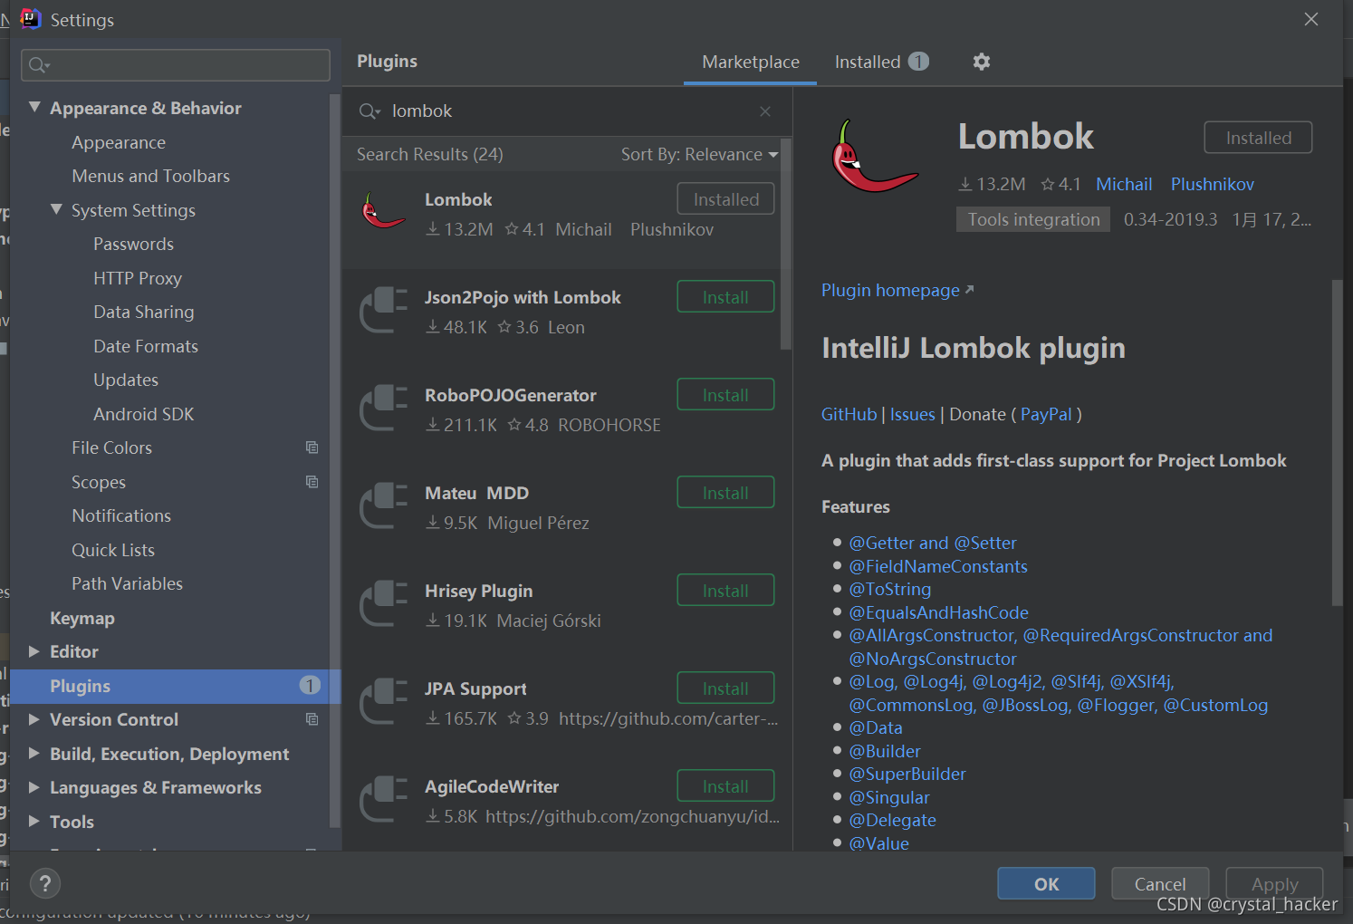Screen dimensions: 1353x924
Task: Focus the settings search field
Action: (176, 65)
